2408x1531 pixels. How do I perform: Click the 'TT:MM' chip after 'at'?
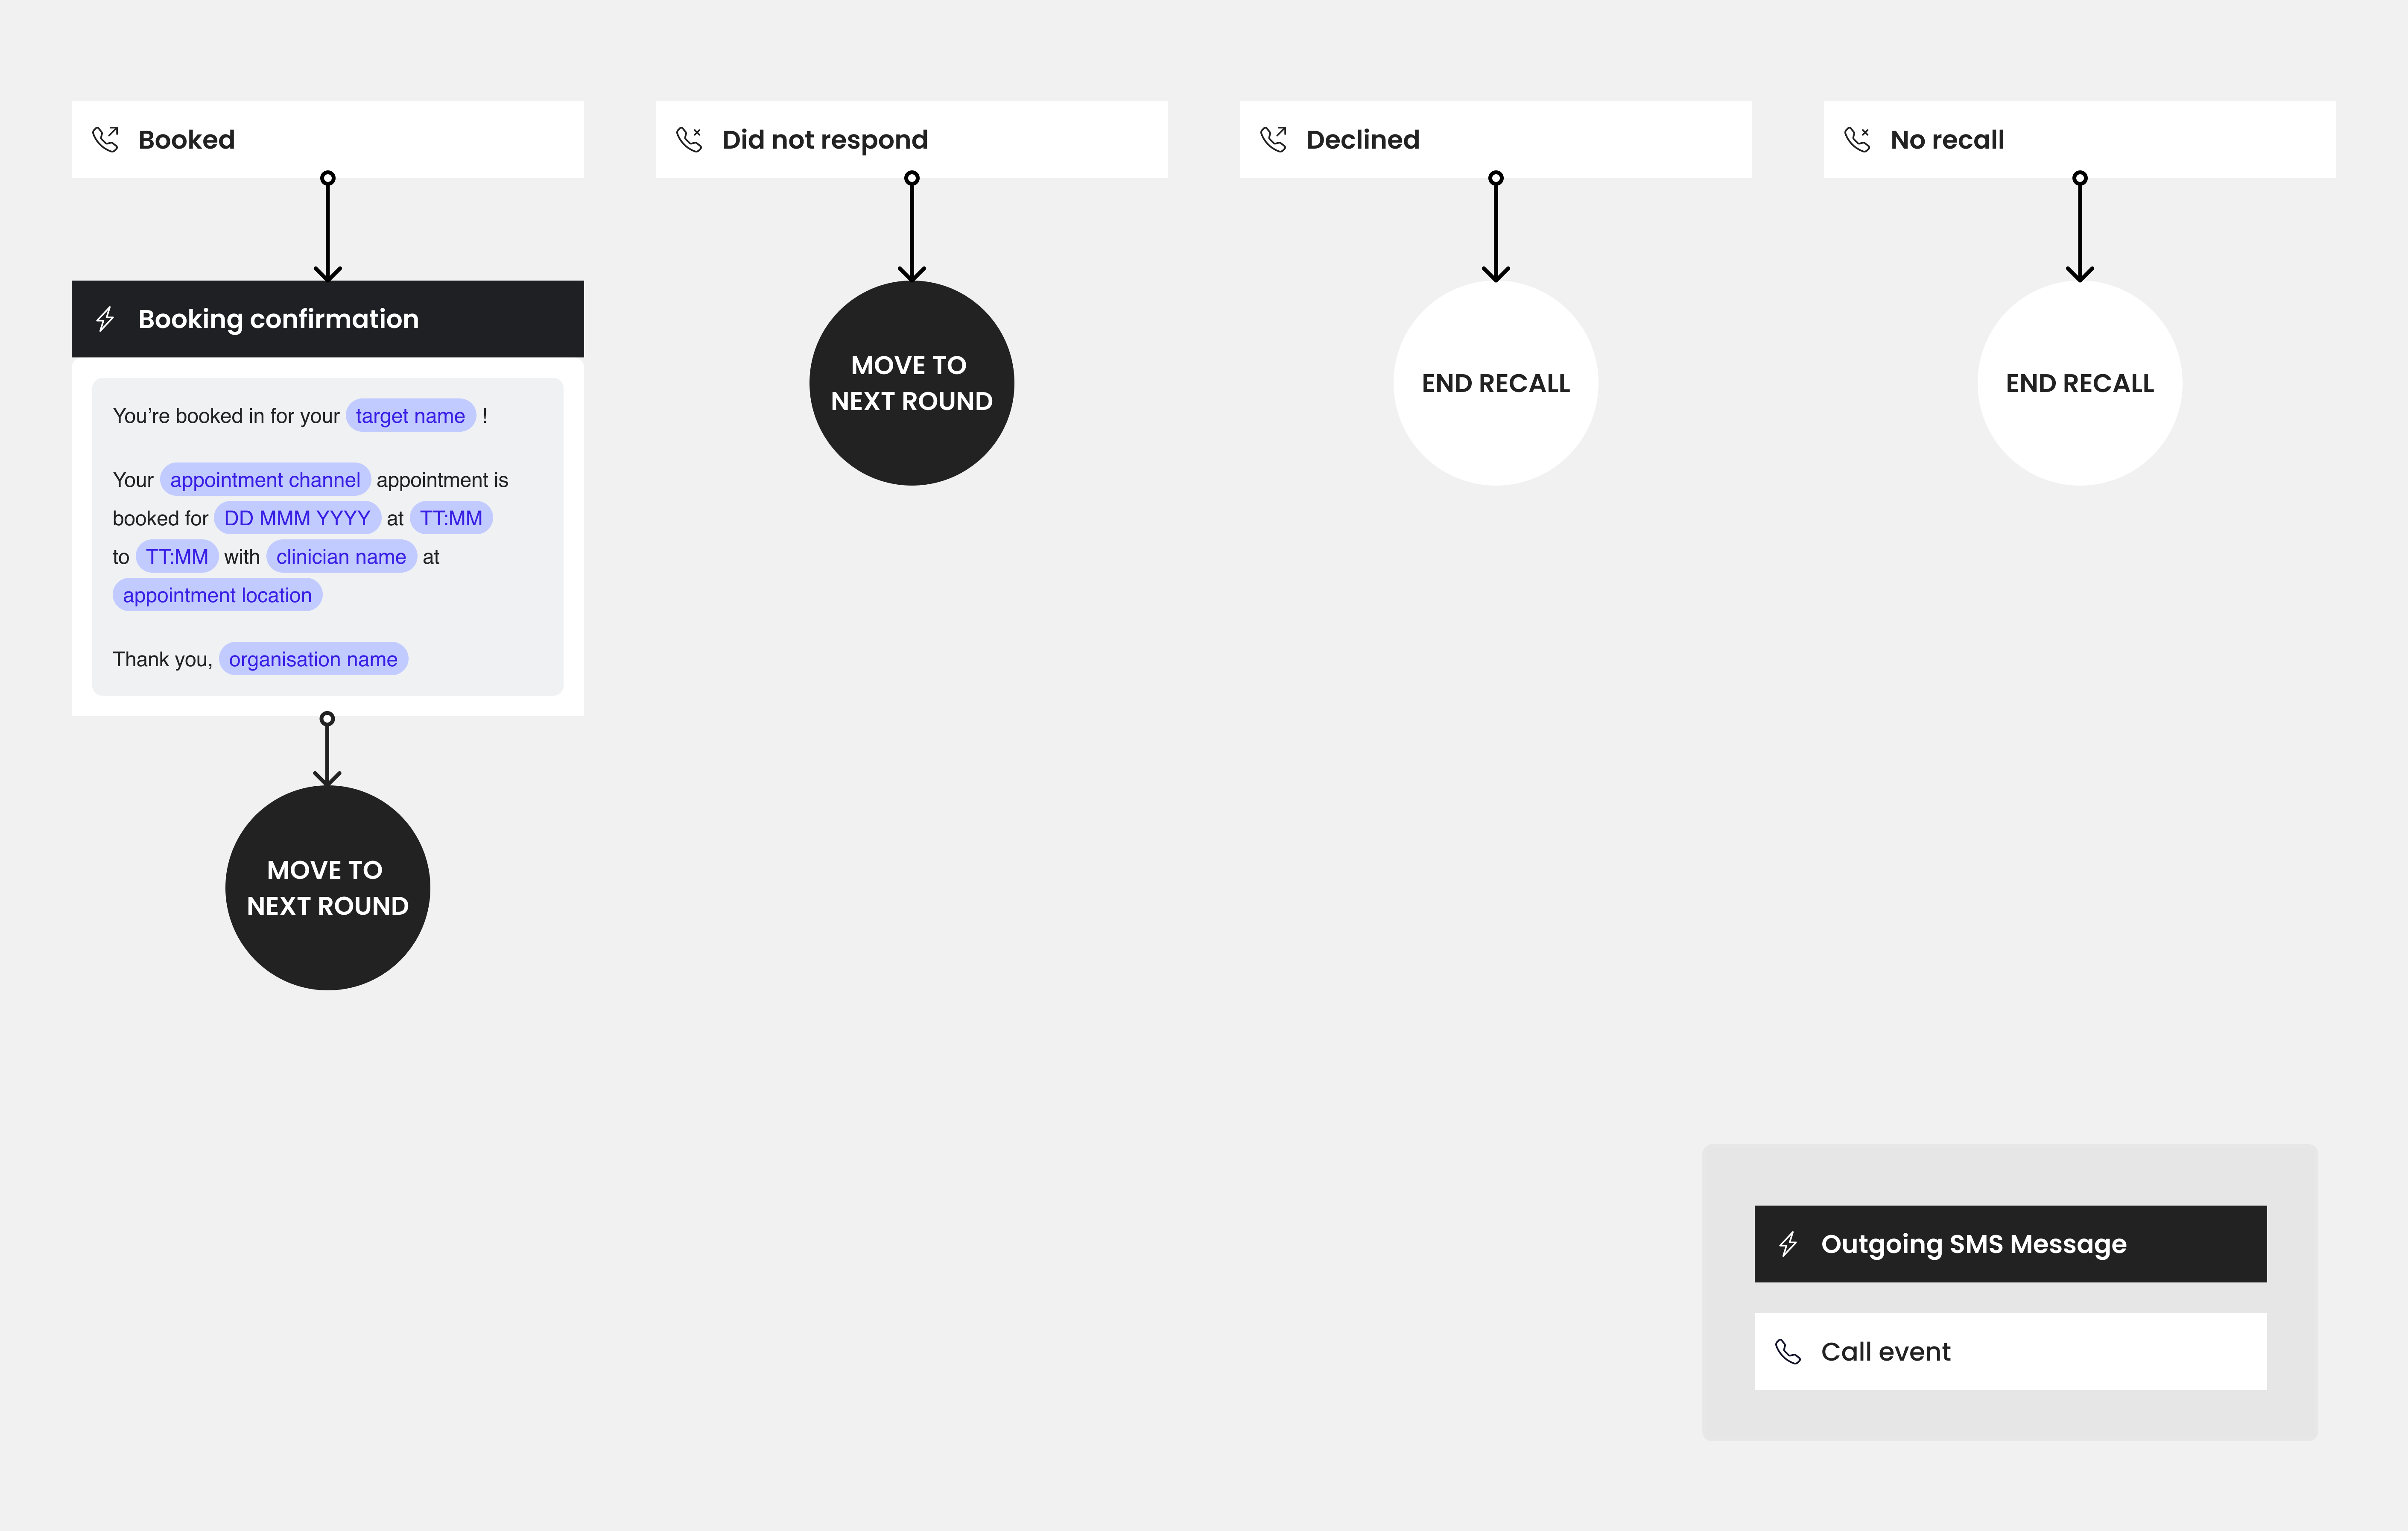click(x=451, y=518)
